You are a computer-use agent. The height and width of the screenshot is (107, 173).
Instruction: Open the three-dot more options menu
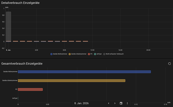127,103
